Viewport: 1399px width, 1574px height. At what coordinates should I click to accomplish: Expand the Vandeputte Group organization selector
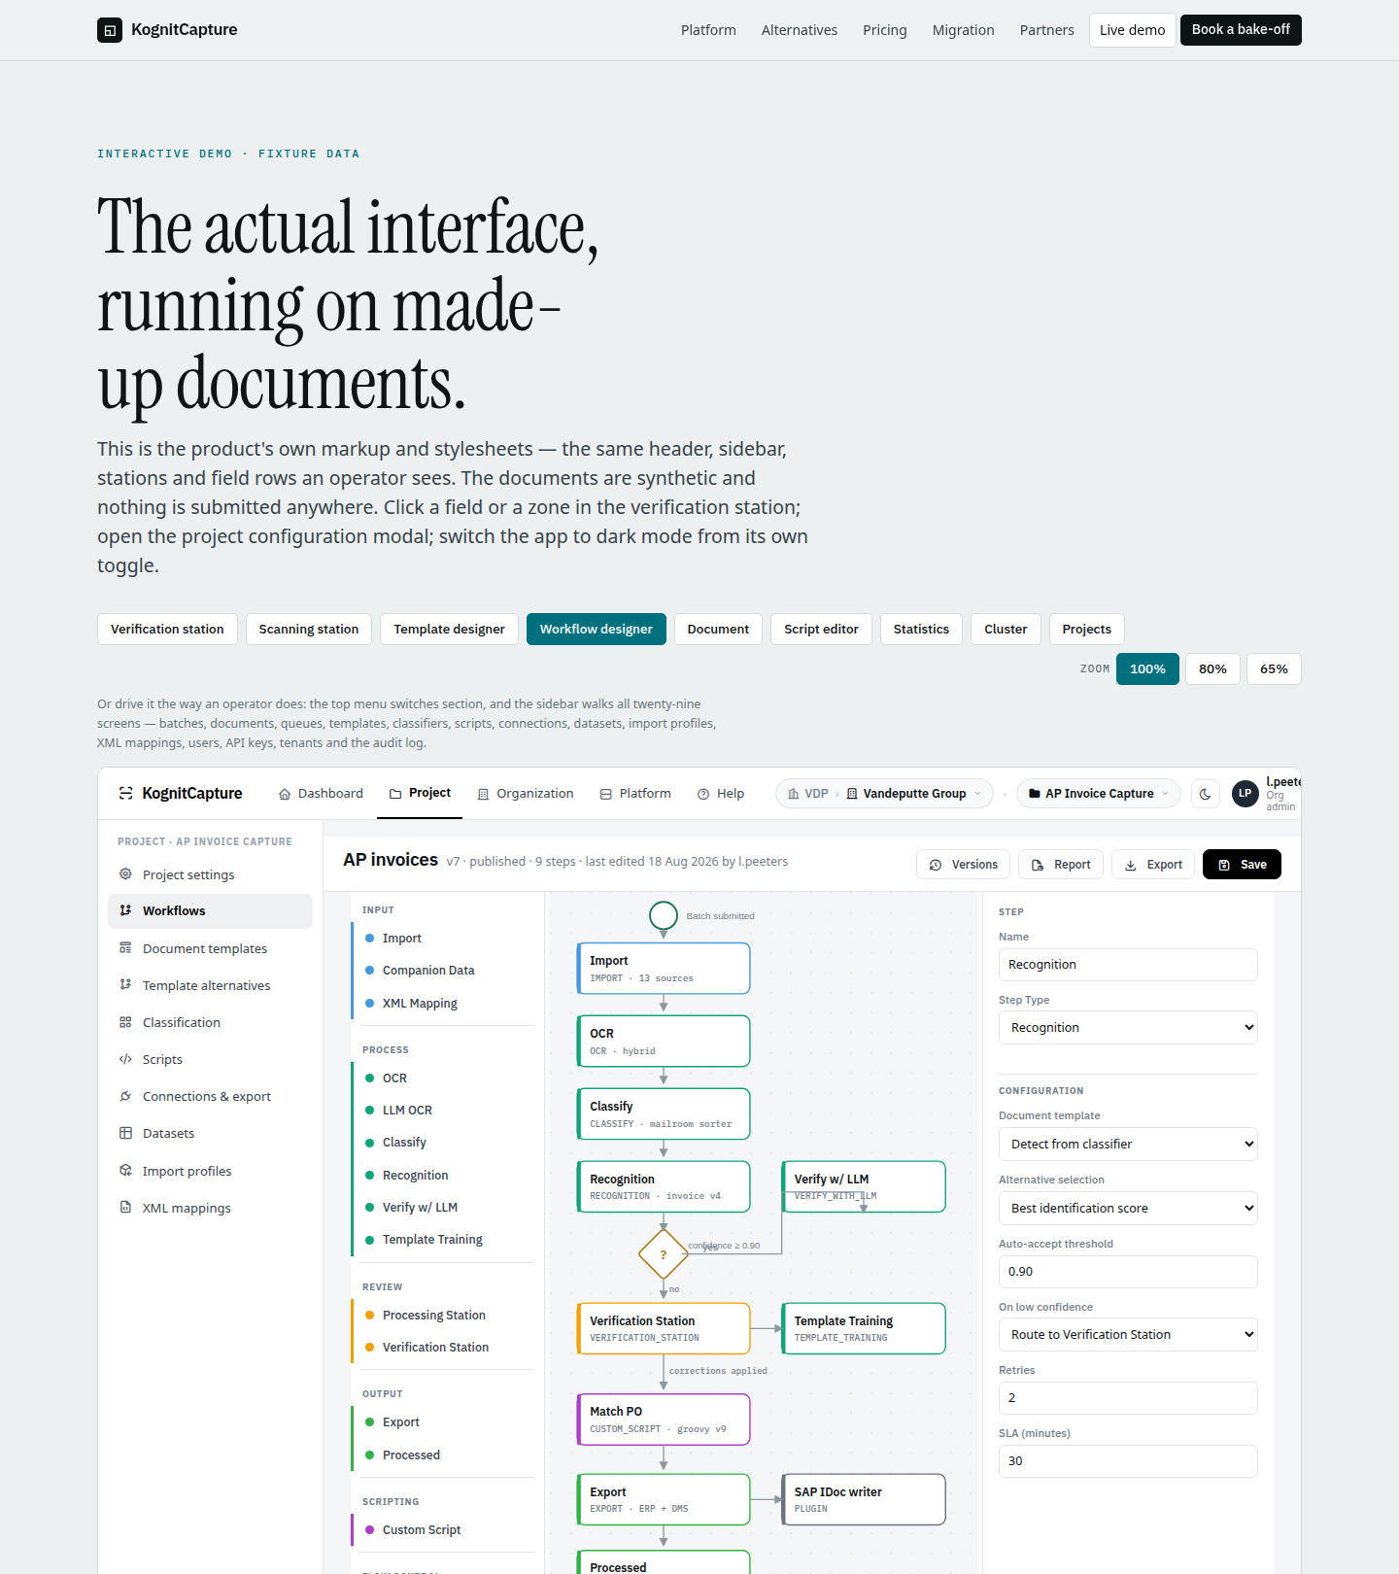coord(914,794)
